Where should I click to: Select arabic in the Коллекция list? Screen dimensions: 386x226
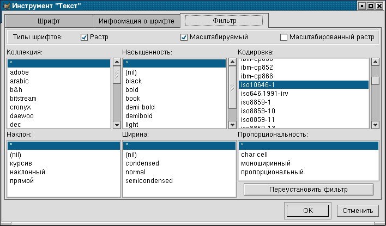coord(59,81)
